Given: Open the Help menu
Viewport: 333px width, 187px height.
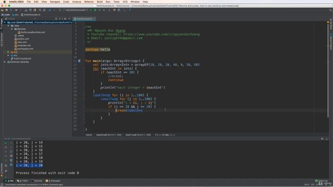Looking at the screenshot, I should [x=145, y=2].
